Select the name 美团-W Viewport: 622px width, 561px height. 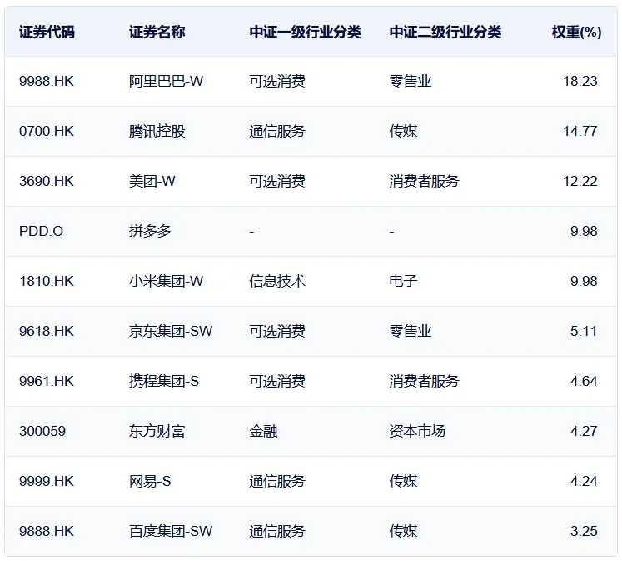coord(152,182)
